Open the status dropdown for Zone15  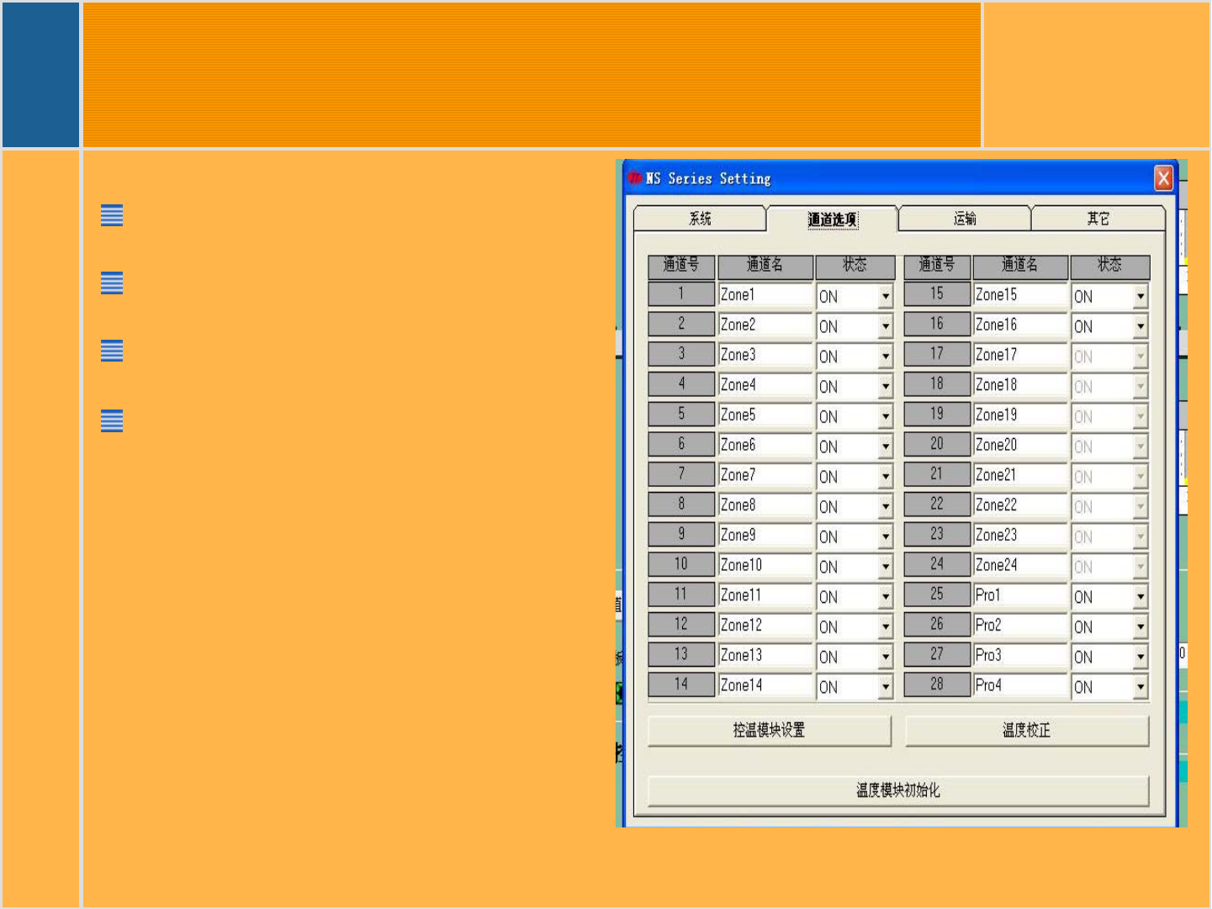(1141, 296)
